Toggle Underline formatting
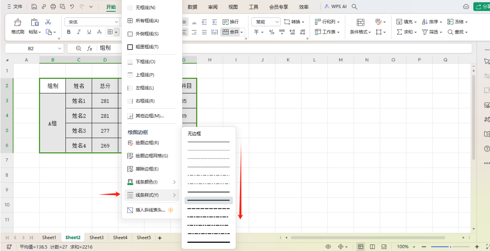Screen dimensions: 490x251 tap(89, 32)
